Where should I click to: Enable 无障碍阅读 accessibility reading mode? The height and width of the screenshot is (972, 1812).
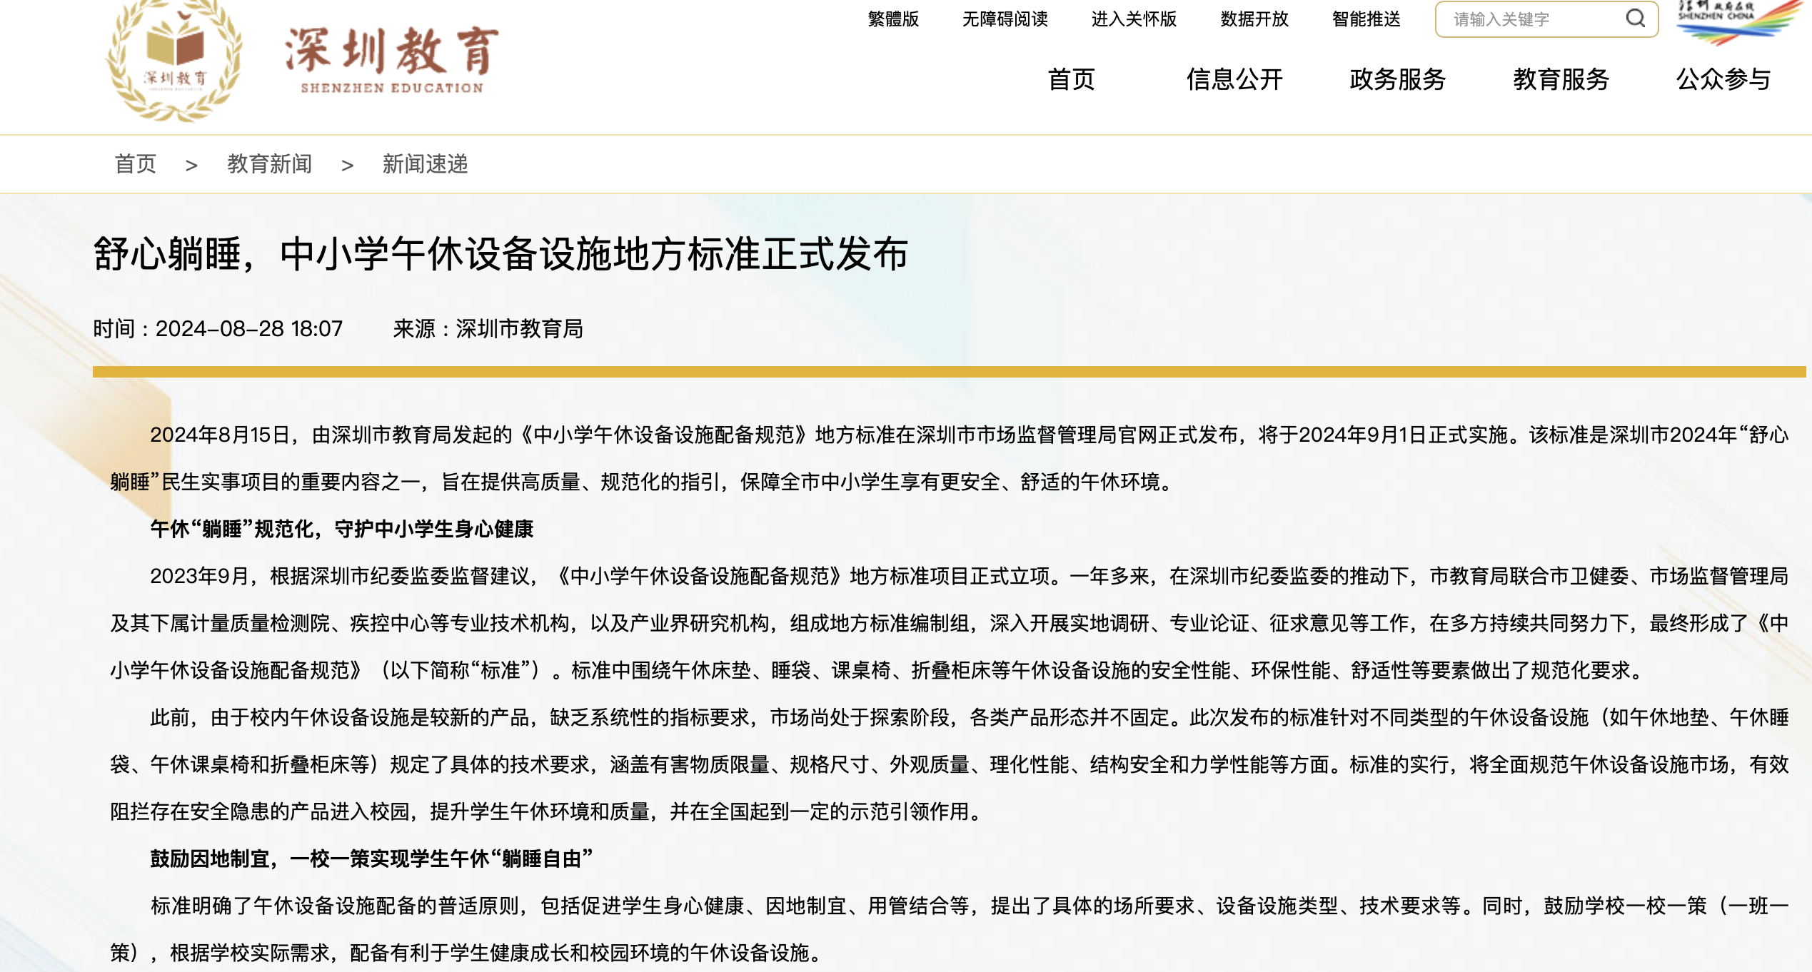(x=1005, y=19)
